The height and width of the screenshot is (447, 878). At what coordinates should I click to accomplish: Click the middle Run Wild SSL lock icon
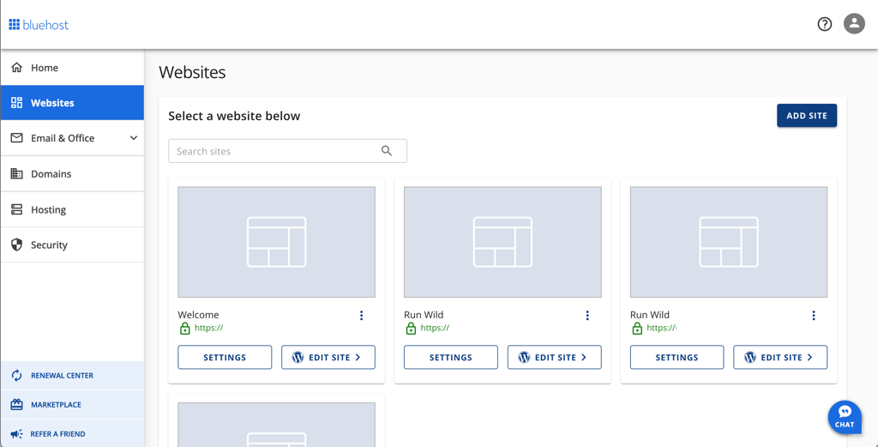pyautogui.click(x=411, y=329)
